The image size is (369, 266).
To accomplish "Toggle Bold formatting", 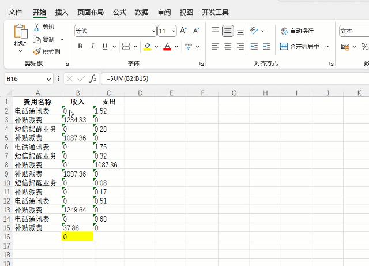I will click(80, 46).
